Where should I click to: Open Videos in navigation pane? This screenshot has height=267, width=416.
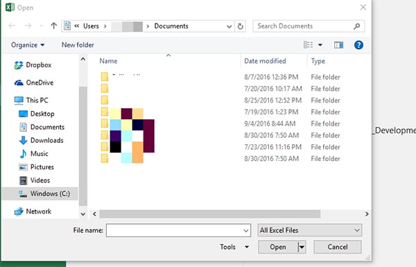tap(40, 180)
